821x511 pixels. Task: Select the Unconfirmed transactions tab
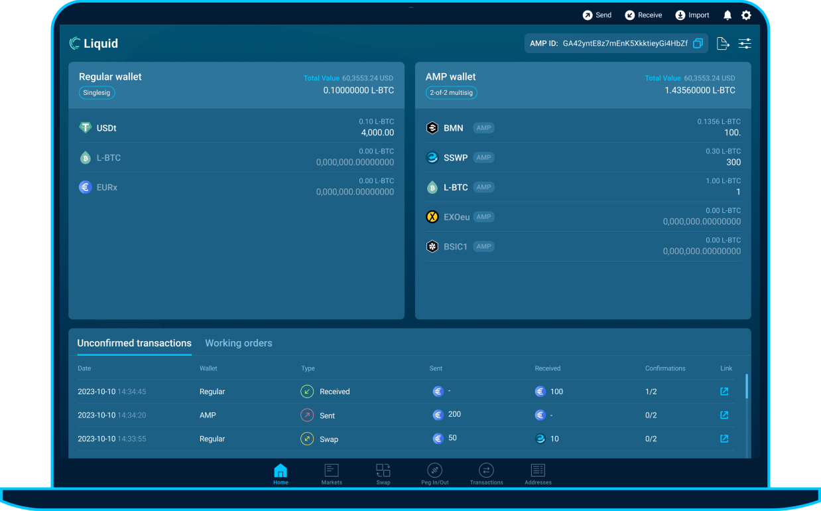[134, 343]
